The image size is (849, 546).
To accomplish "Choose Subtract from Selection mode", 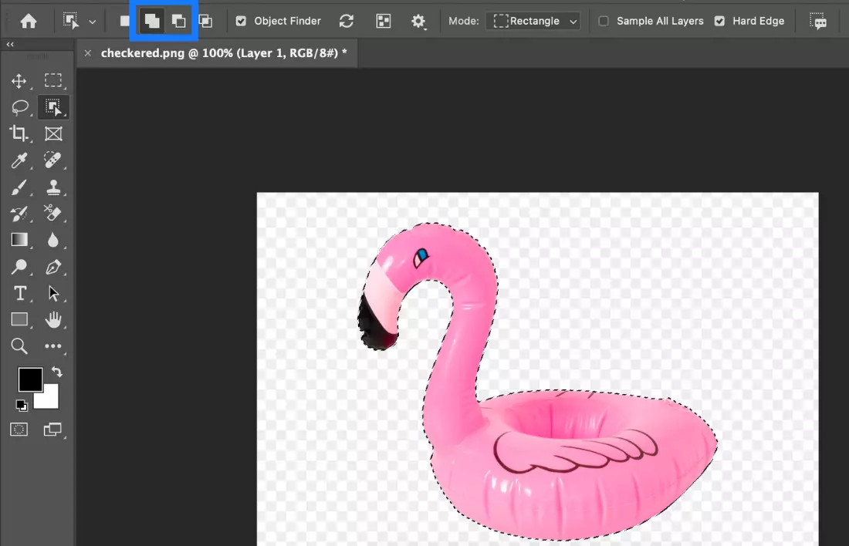I will pyautogui.click(x=178, y=21).
